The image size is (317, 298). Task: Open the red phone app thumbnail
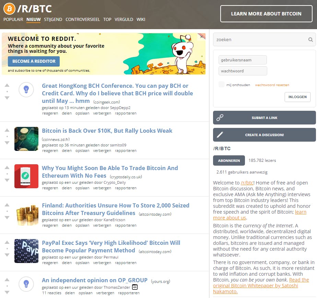[x=26, y=176]
